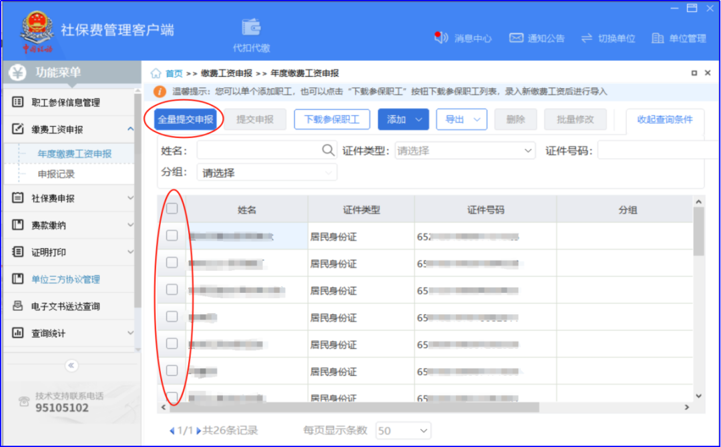Viewport: 721px width, 447px height.
Task: Click the orange info icon near 温馨提示
Action: point(160,91)
